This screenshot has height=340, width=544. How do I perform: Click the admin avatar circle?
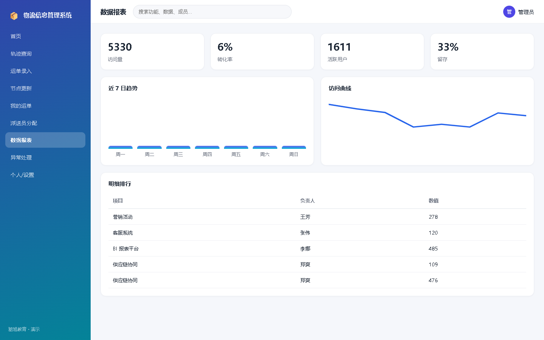pos(509,12)
